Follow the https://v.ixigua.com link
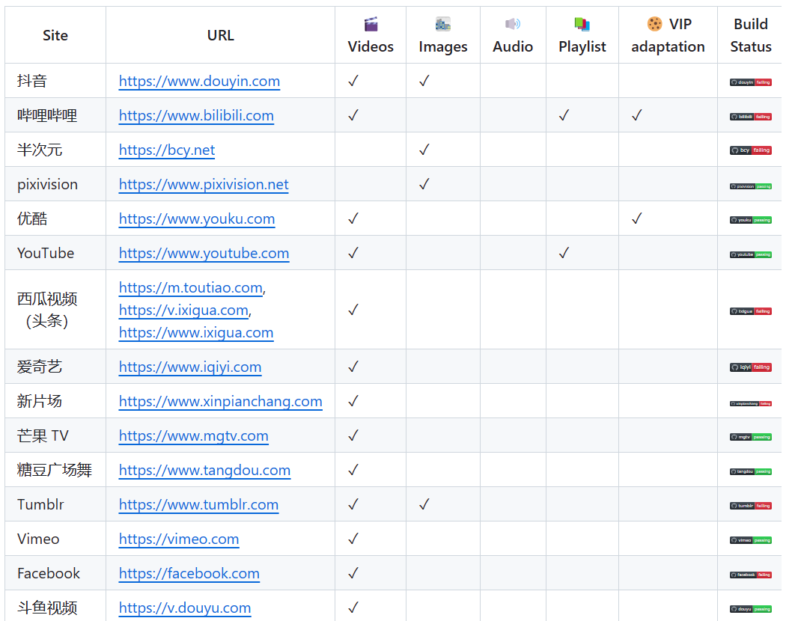The width and height of the screenshot is (795, 621). coord(183,310)
